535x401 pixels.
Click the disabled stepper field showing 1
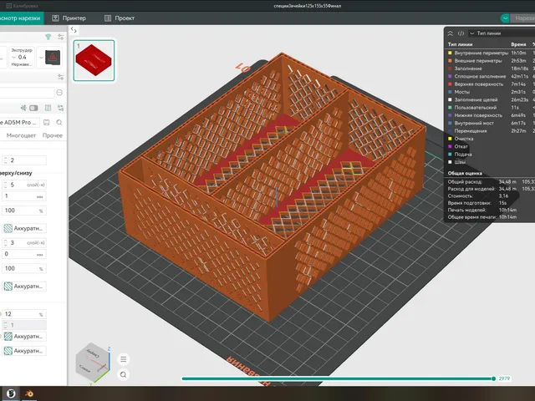[24, 325]
